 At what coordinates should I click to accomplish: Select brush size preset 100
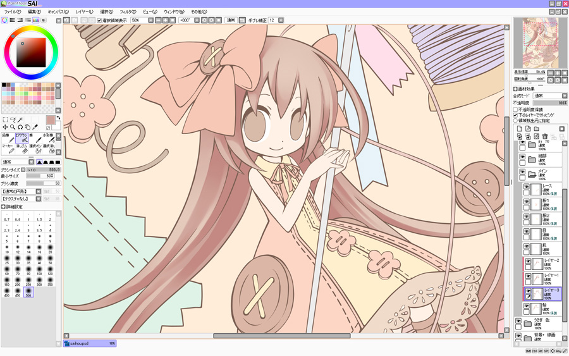(40, 270)
